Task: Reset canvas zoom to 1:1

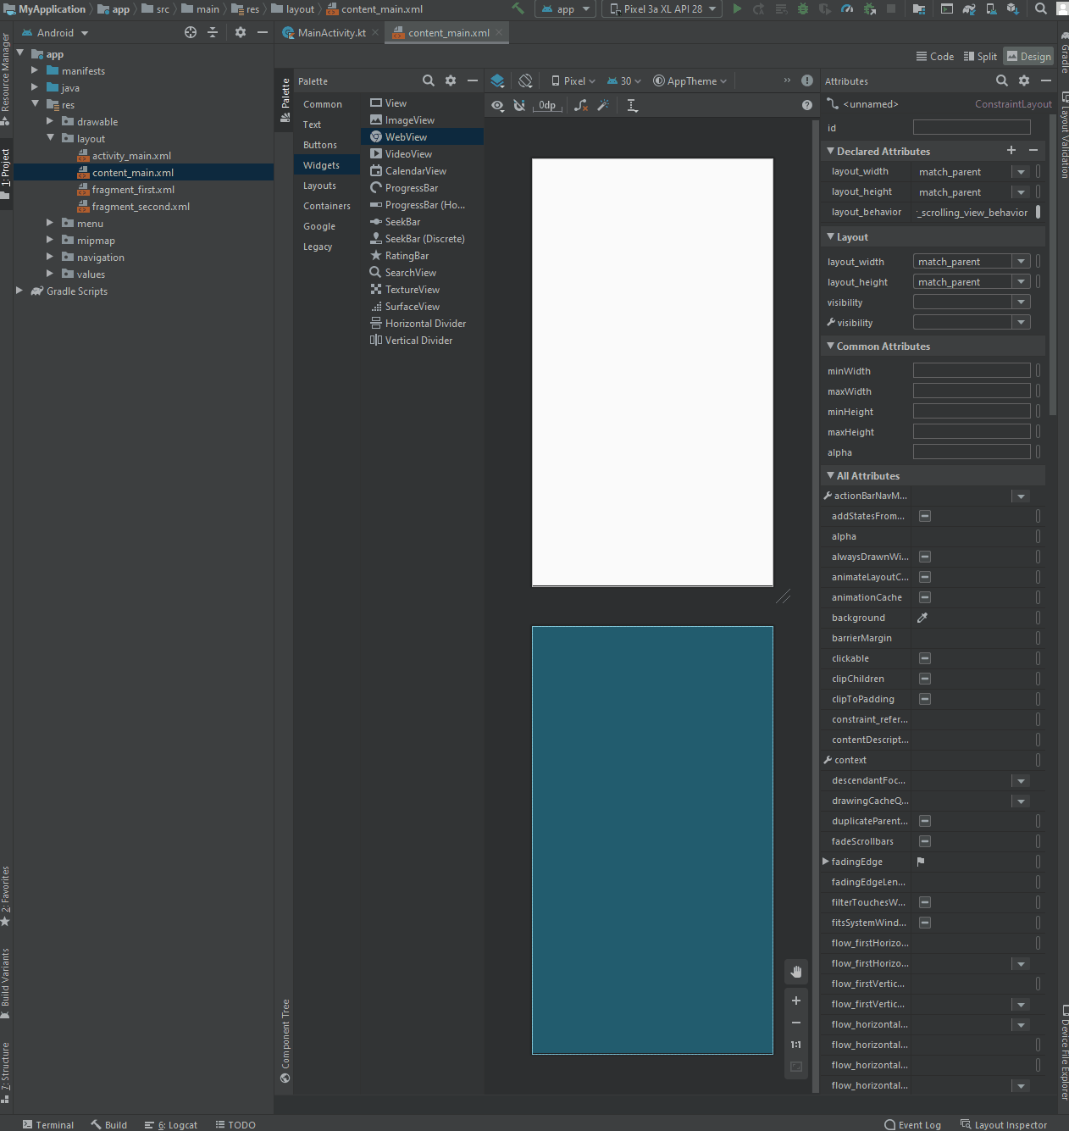Action: pyautogui.click(x=796, y=1045)
